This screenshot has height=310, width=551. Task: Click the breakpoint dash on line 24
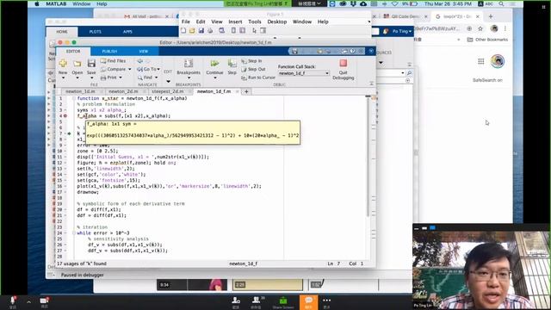(65, 233)
